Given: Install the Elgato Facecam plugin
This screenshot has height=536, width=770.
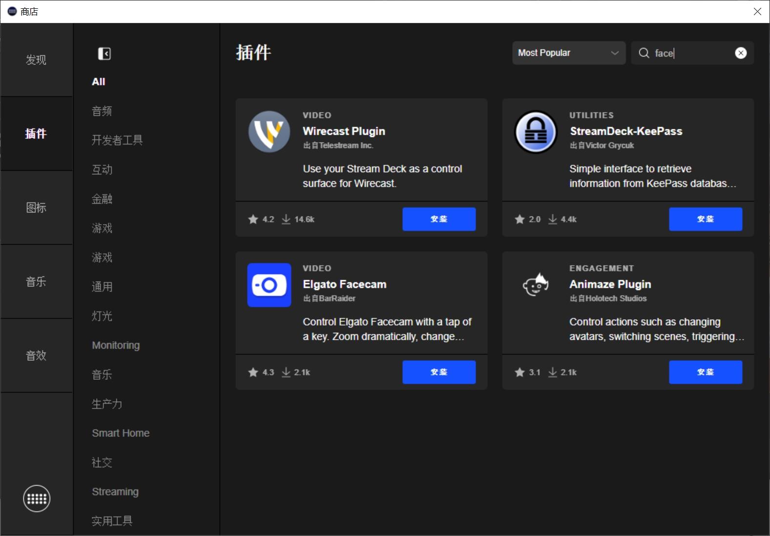Looking at the screenshot, I should click(x=439, y=372).
